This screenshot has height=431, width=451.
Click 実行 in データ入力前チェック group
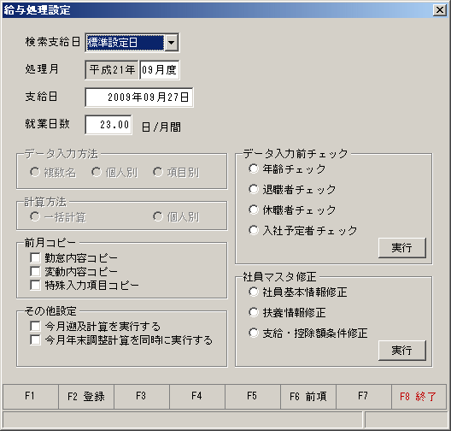401,248
